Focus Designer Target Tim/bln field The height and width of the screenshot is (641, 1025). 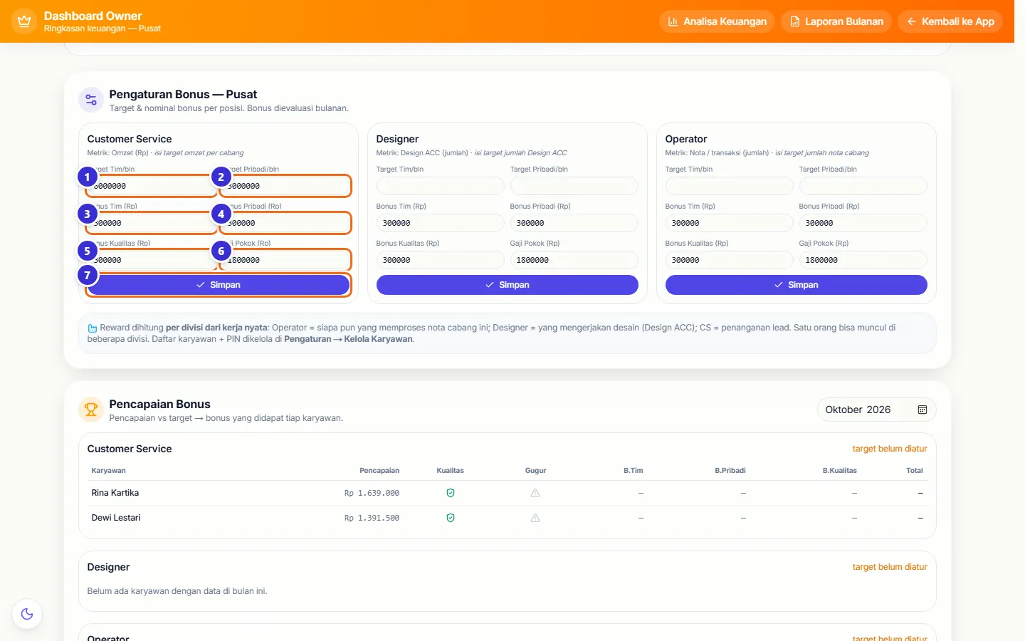440,186
